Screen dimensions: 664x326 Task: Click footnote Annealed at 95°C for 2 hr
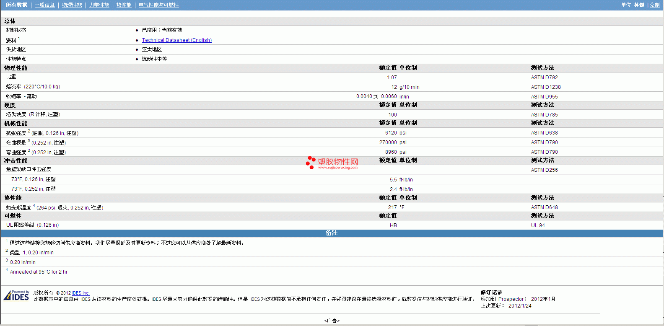click(39, 272)
